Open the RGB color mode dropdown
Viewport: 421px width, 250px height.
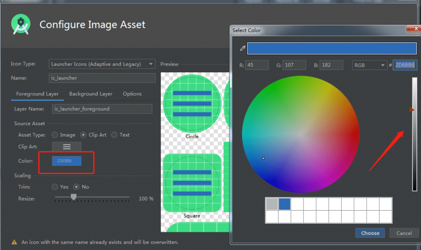[369, 65]
